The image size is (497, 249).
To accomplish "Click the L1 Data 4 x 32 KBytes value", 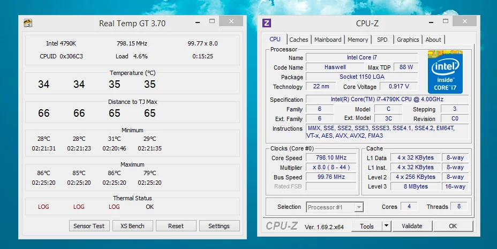I will tap(415, 157).
